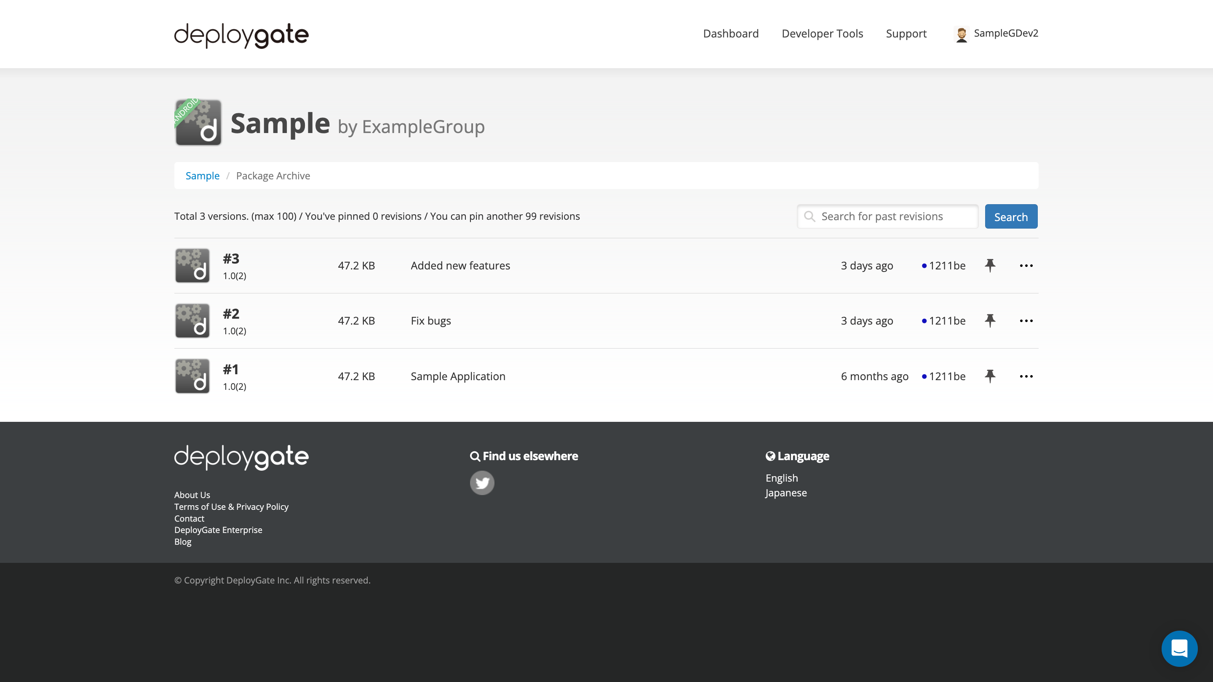This screenshot has height=682, width=1213.
Task: Open the options menu for revision #1
Action: (x=1026, y=376)
